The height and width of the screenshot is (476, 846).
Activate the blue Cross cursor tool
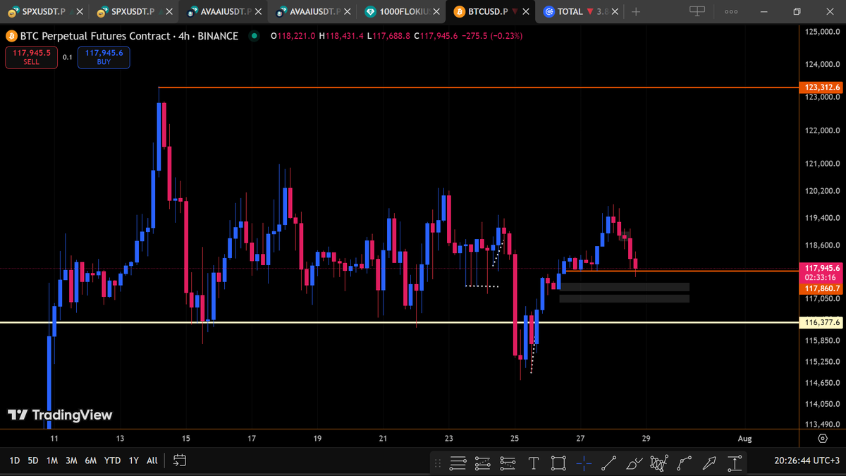(584, 463)
